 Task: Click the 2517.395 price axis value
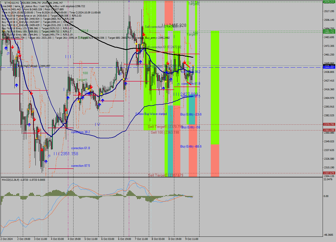click(x=329, y=11)
